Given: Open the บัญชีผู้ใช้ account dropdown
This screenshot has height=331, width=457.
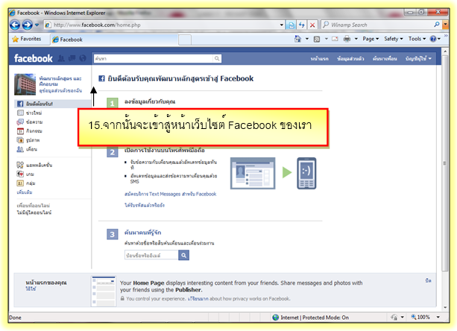Looking at the screenshot, I should pyautogui.click(x=418, y=59).
